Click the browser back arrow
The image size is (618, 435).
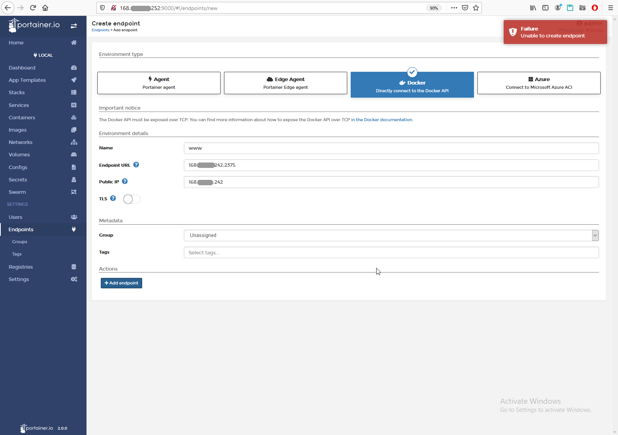[7, 8]
